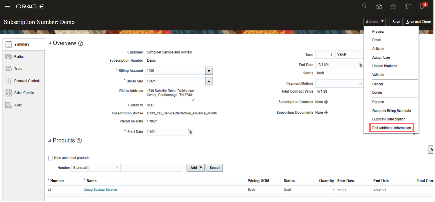The image size is (435, 202).
Task: Switch to the Sales Credits tab
Action: 24,93
